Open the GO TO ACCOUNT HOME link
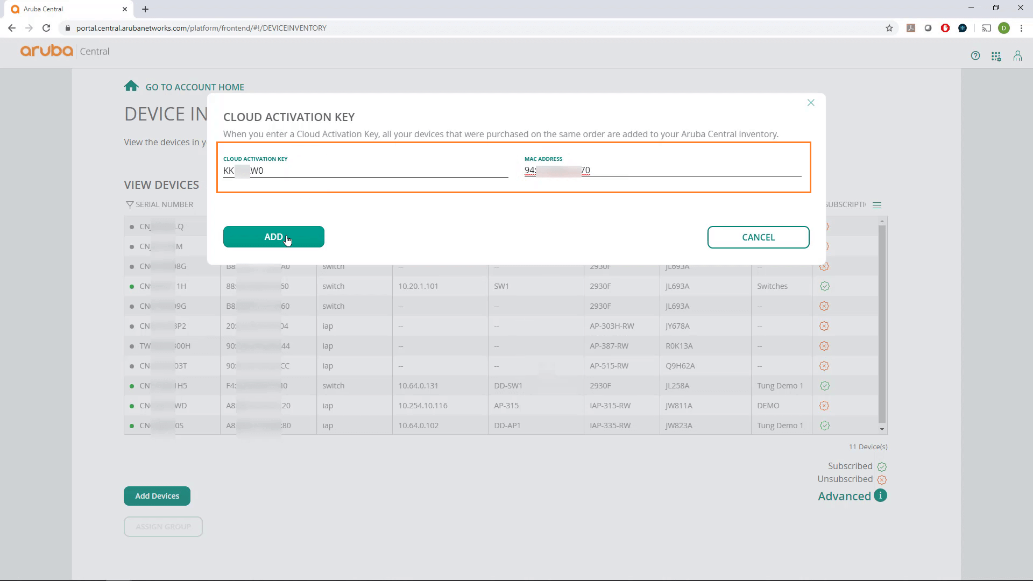 tap(194, 87)
